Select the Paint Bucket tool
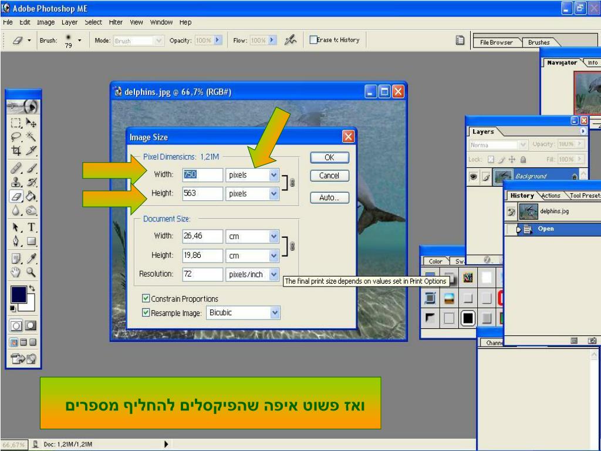The width and height of the screenshot is (601, 451). click(x=31, y=196)
